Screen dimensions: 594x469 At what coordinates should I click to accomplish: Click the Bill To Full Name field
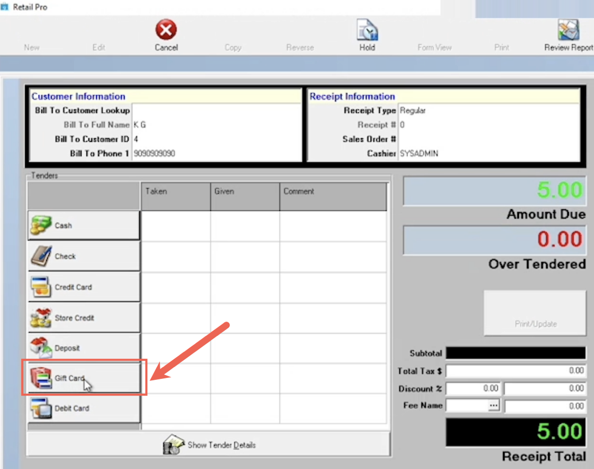[216, 125]
